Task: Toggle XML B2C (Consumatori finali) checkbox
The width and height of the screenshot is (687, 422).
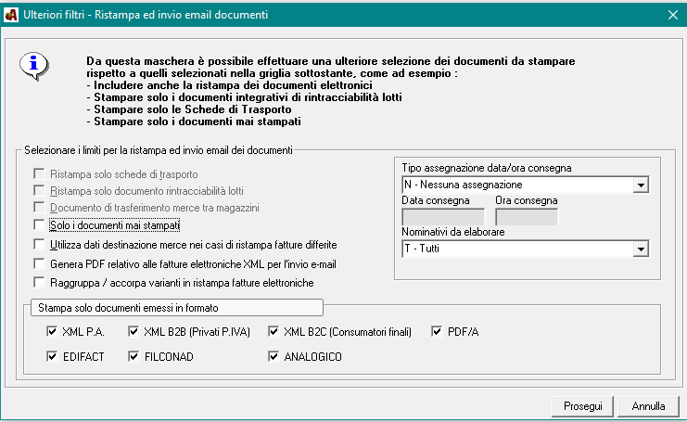Action: point(274,331)
